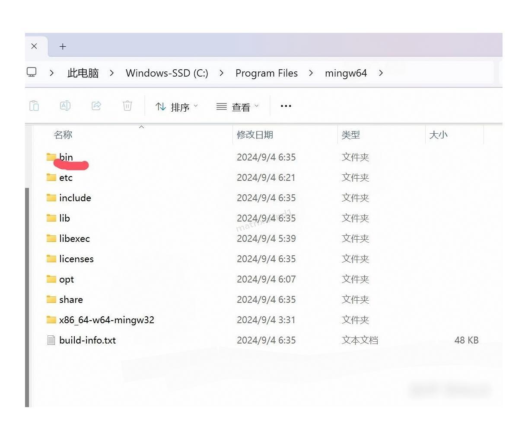Click the Share icon on toolbar
Viewport: 528px width, 440px height.
tap(96, 106)
